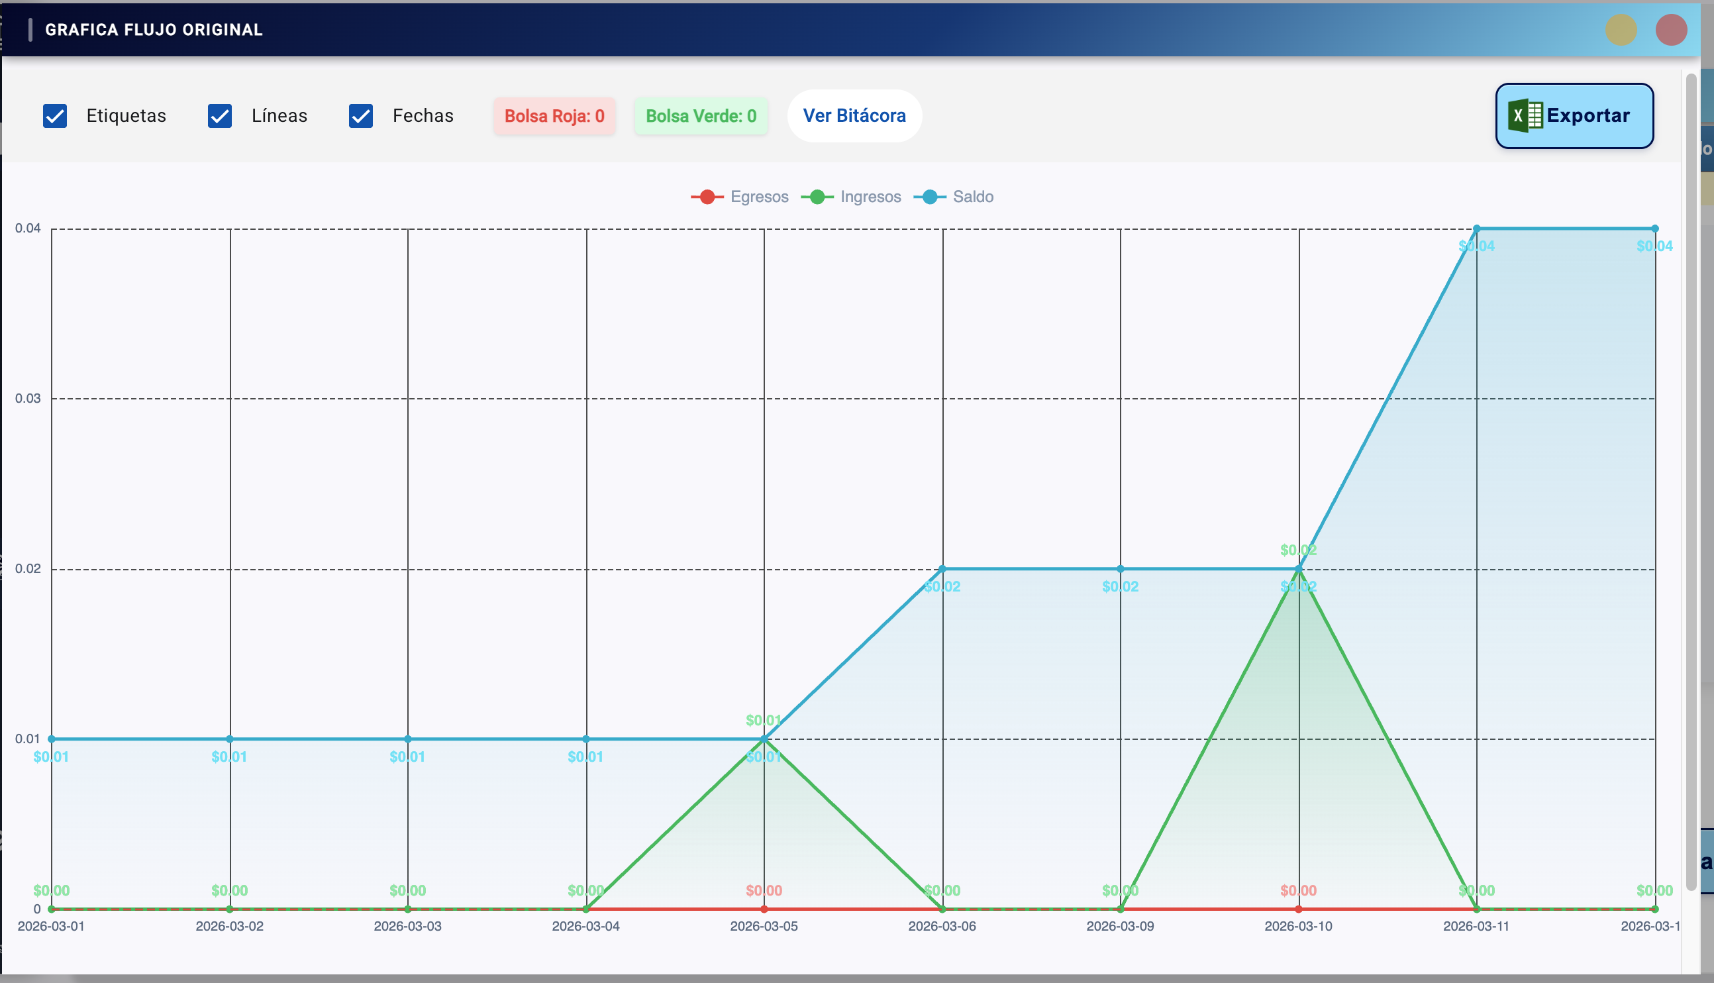Uncheck the Etiquetas checkbox
The height and width of the screenshot is (983, 1714).
tap(55, 115)
